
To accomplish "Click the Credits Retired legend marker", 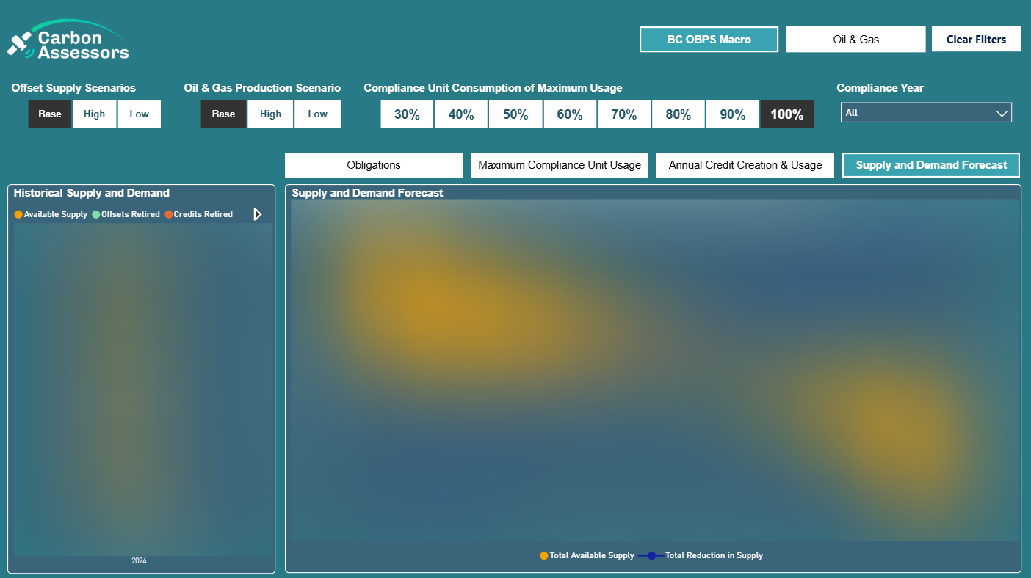I will pos(168,214).
